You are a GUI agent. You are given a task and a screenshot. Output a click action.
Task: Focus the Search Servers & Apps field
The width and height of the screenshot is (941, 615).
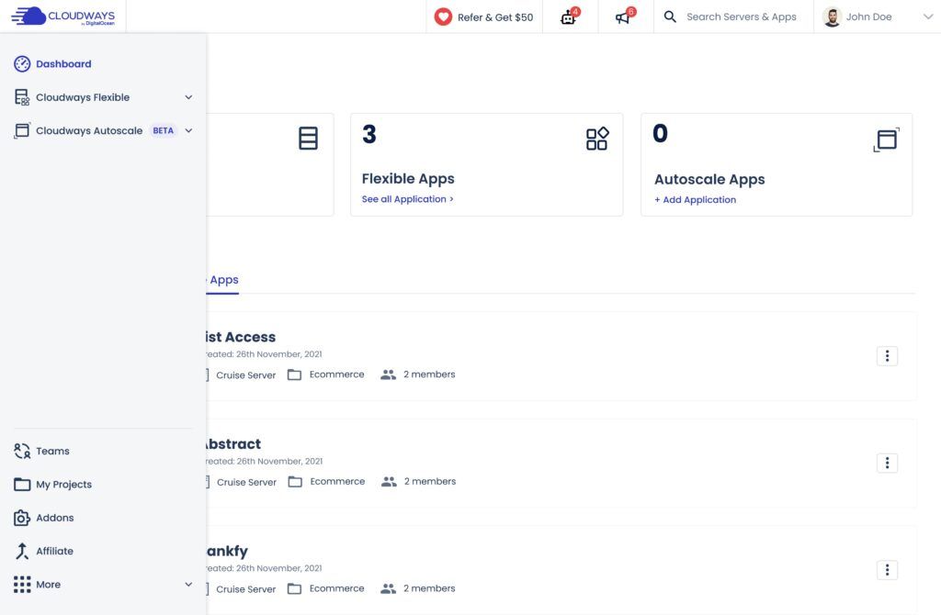[x=742, y=17]
